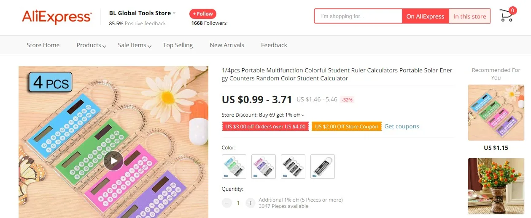Select the first multicolor option swatch

(234, 167)
